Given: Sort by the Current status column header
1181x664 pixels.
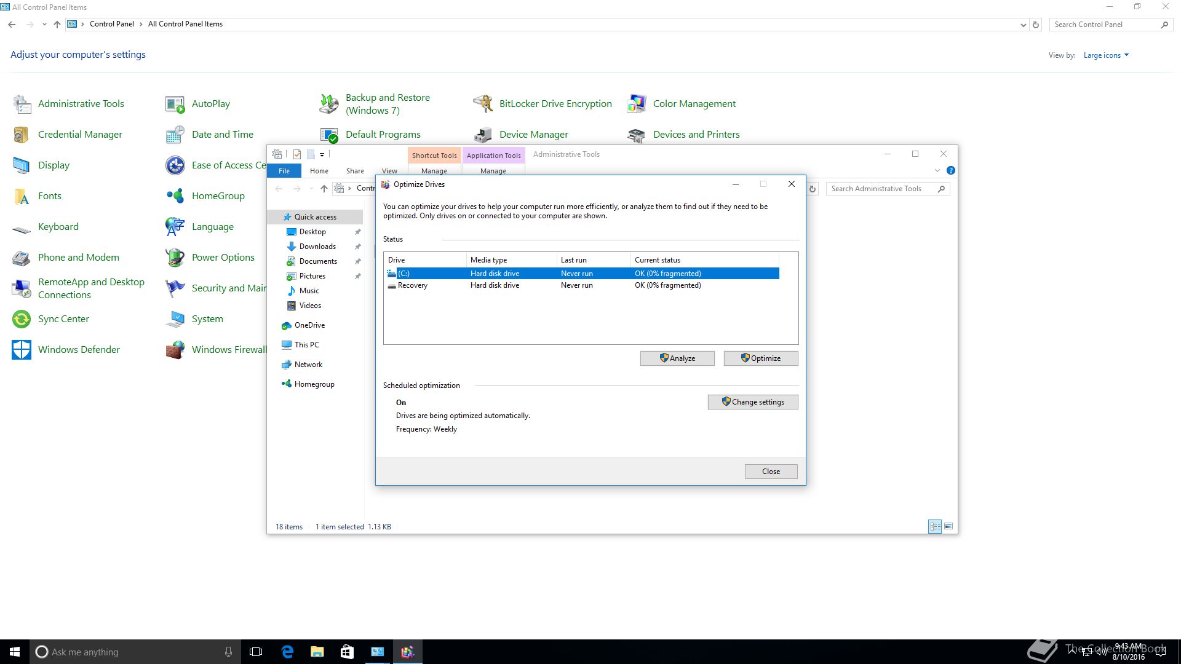Looking at the screenshot, I should tap(705, 260).
